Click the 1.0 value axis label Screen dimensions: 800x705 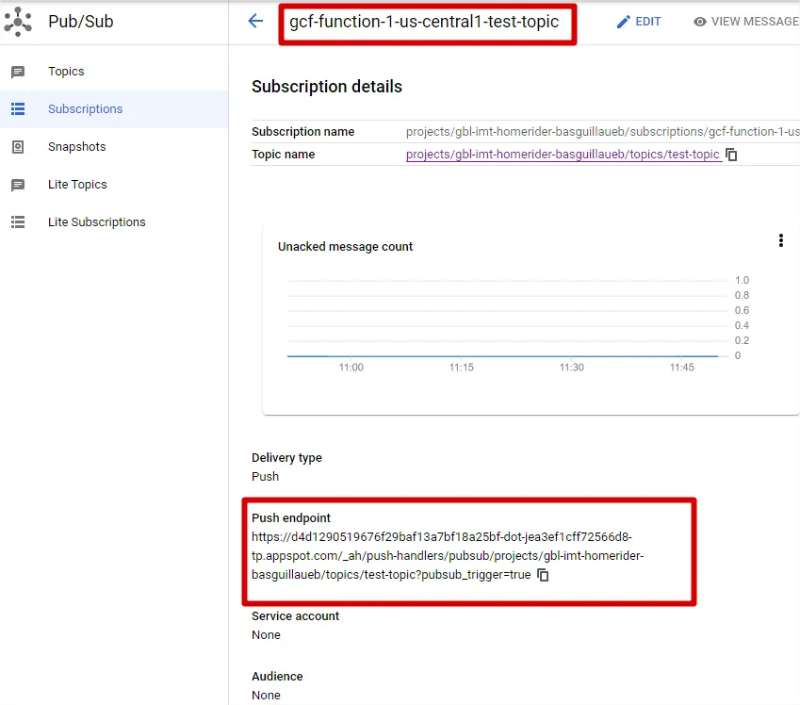tap(742, 280)
